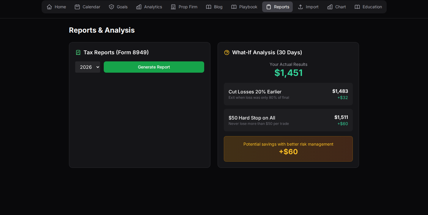This screenshot has height=215, width=428.
Task: Click the Reports & Analysis heading
Action: point(102,30)
